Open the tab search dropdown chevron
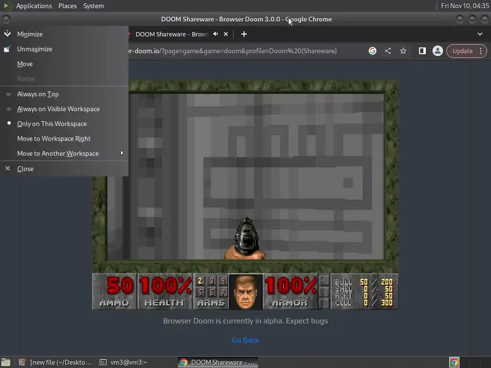491x368 pixels. pos(479,34)
